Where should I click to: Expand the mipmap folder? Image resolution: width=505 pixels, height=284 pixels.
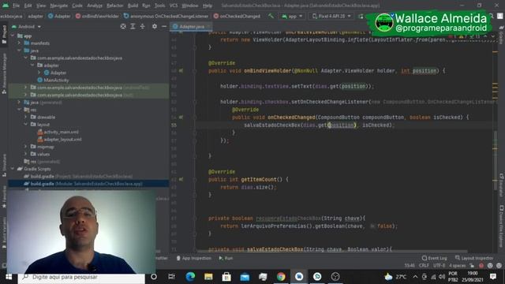[x=26, y=147]
